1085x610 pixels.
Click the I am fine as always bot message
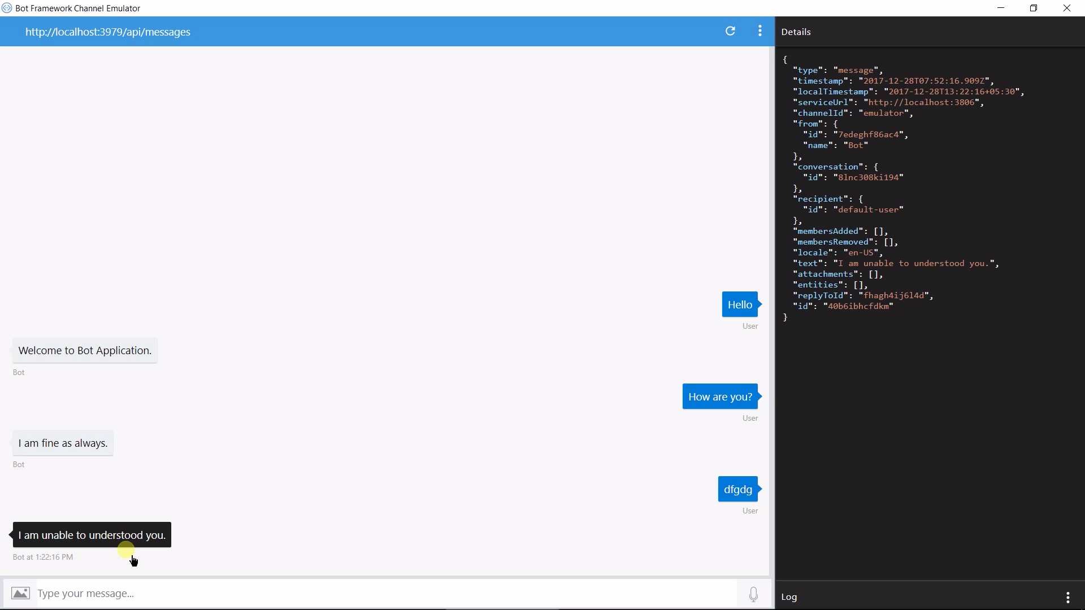[62, 443]
